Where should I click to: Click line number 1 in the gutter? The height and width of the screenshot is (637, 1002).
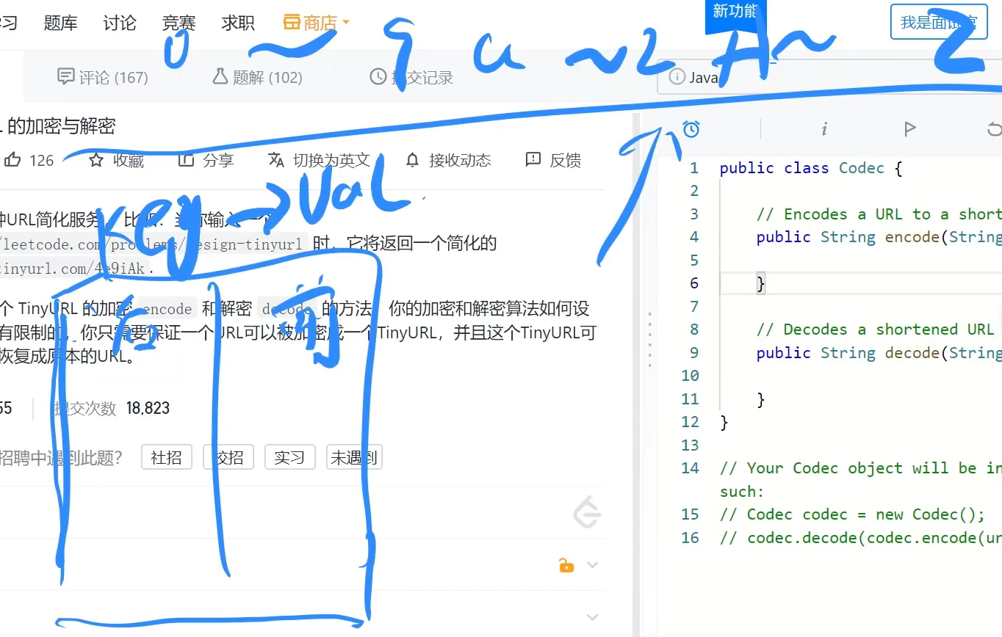pos(694,168)
